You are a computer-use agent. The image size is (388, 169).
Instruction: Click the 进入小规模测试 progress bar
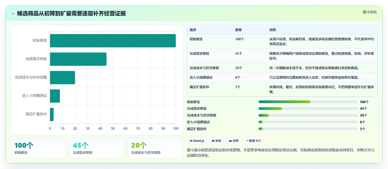coord(308,122)
